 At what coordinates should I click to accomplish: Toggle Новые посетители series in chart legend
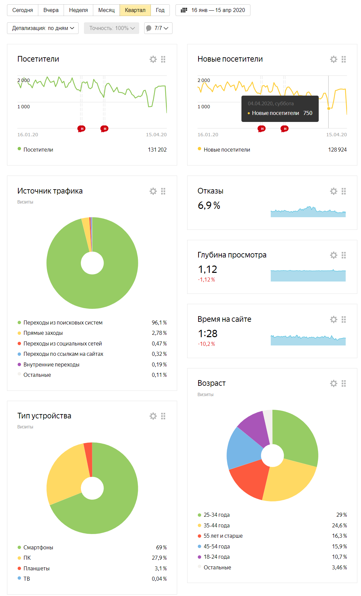click(224, 150)
